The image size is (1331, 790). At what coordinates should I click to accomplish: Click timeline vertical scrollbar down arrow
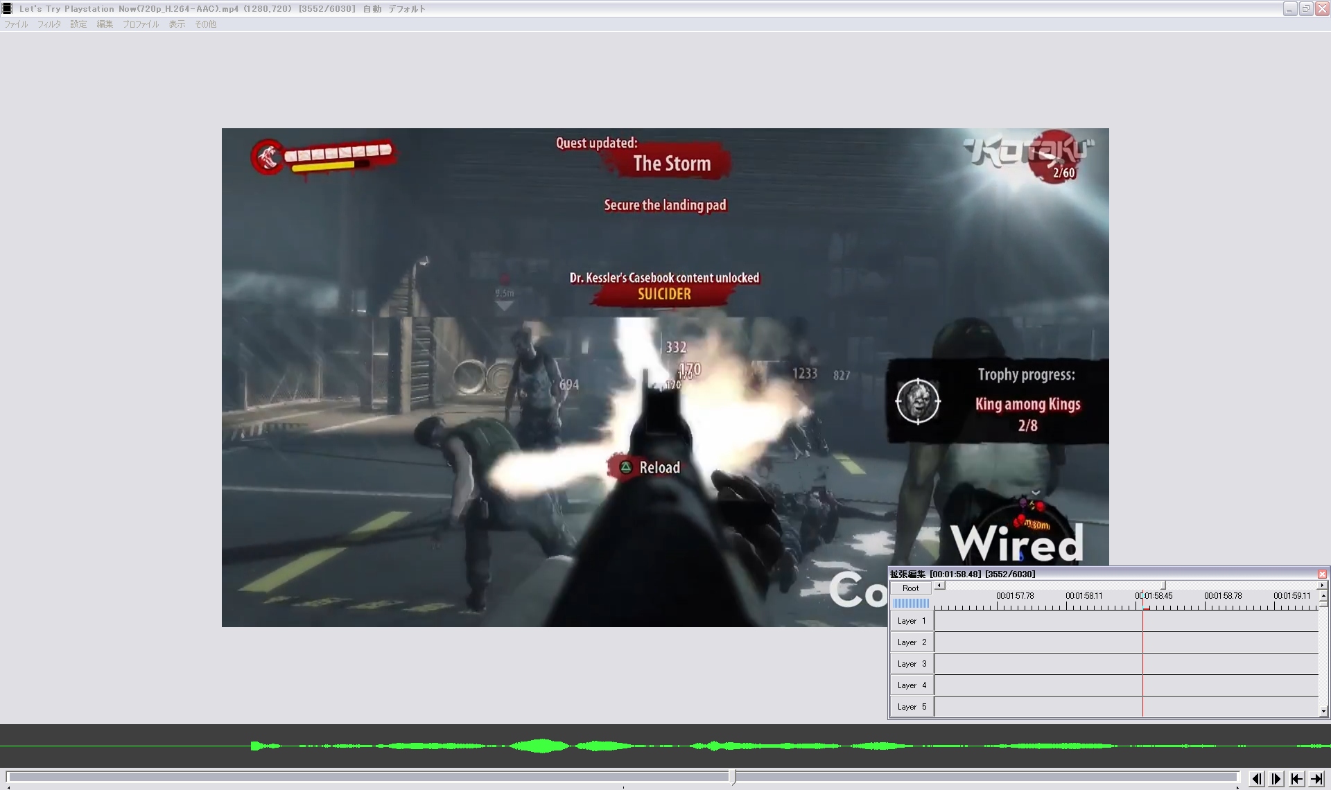[x=1323, y=711]
